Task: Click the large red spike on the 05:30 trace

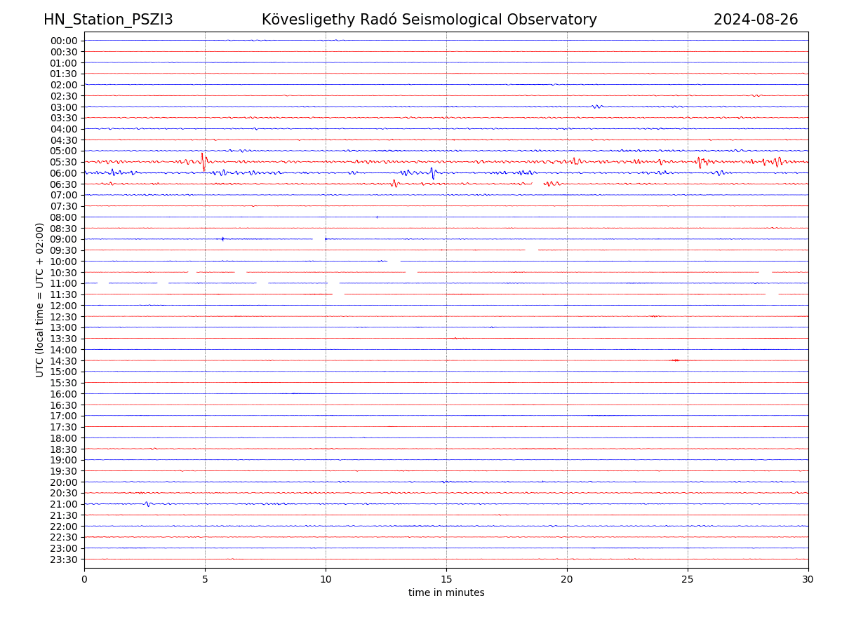Action: coord(203,161)
